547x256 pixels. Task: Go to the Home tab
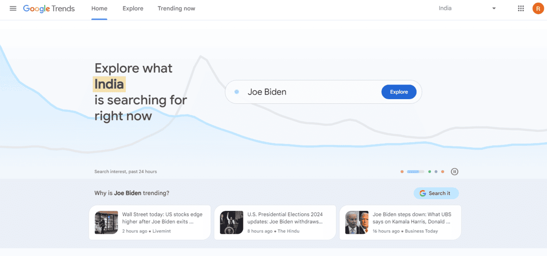[x=99, y=9]
